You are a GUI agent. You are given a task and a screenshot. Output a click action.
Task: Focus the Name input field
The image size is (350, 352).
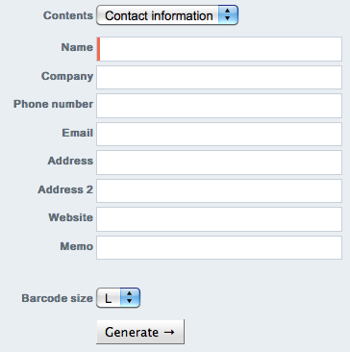tap(219, 49)
